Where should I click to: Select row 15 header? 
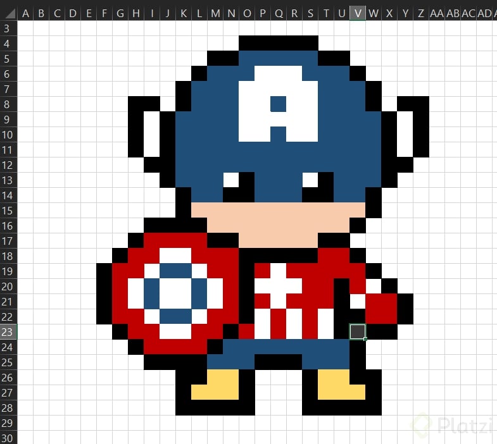[9, 211]
